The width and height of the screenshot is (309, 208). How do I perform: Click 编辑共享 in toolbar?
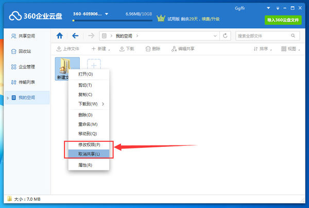click(x=183, y=49)
